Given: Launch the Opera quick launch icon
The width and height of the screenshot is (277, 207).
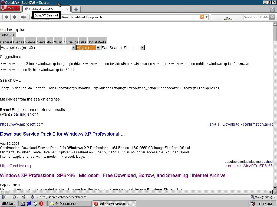Looking at the screenshot, I should 41,204.
